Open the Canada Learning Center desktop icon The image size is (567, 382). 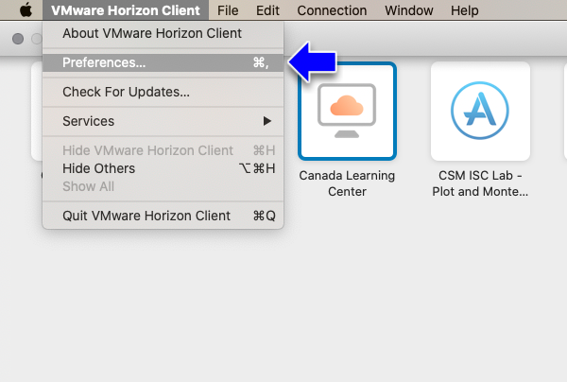coord(347,111)
